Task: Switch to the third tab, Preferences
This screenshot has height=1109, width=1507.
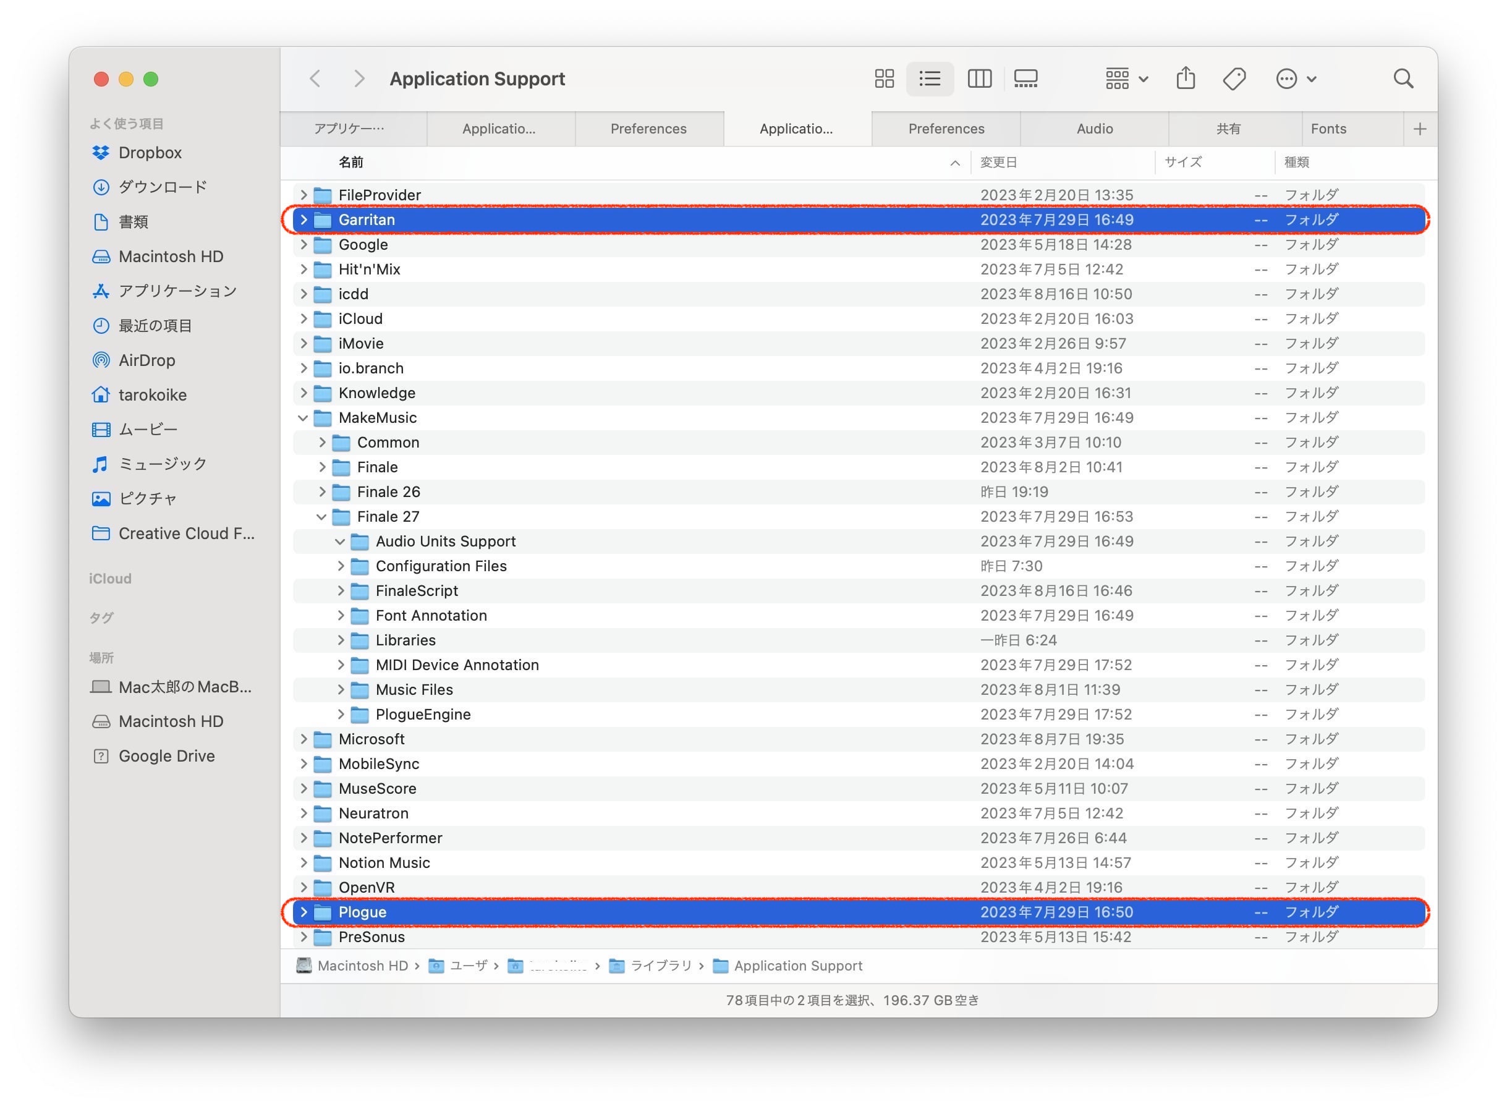Action: (x=648, y=129)
